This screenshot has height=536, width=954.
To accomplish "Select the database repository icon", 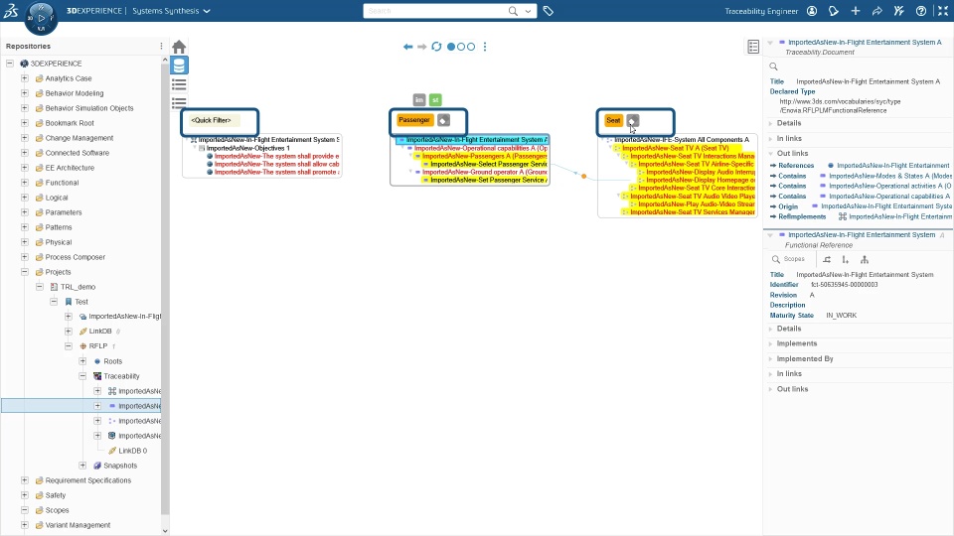I will tap(179, 66).
